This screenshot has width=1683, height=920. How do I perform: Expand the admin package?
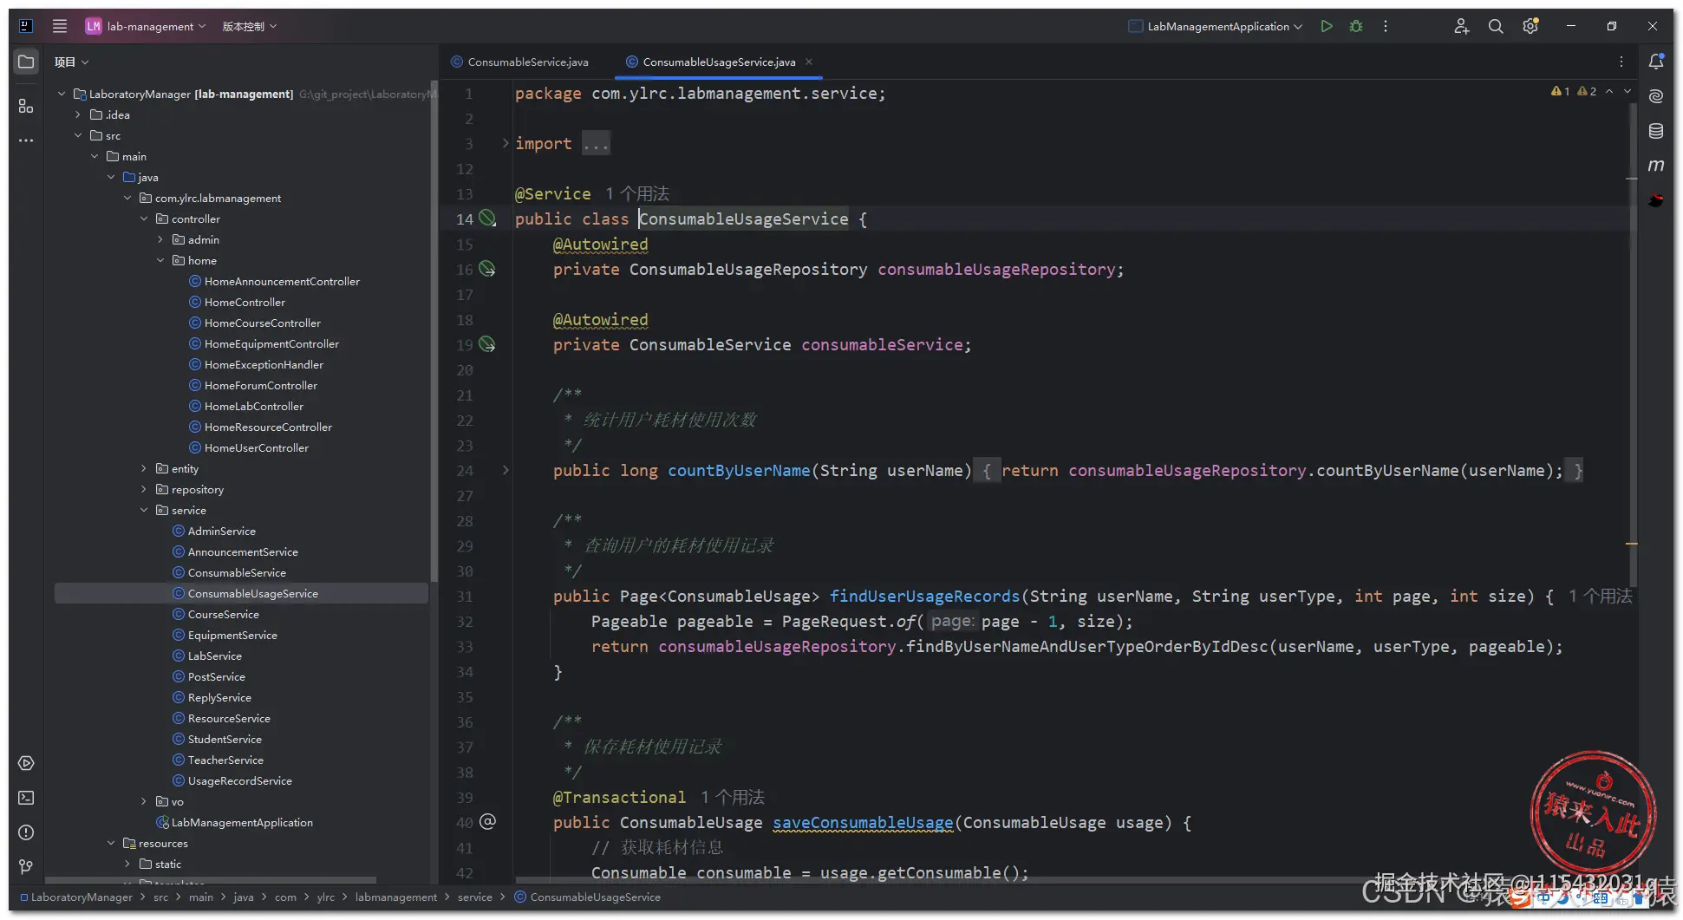coord(160,239)
